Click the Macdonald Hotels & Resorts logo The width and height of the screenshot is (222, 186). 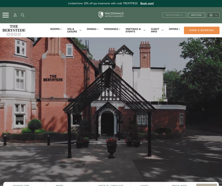click(x=111, y=15)
